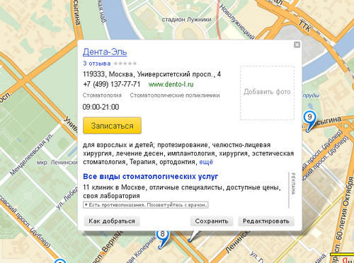This screenshot has width=354, height=263.
Task: Visit the www.dento-l.ru website link
Action: pos(171,84)
